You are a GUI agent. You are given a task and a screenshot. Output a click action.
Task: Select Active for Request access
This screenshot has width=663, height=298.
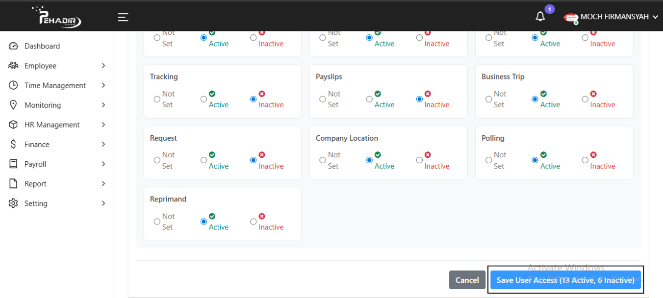tap(204, 160)
